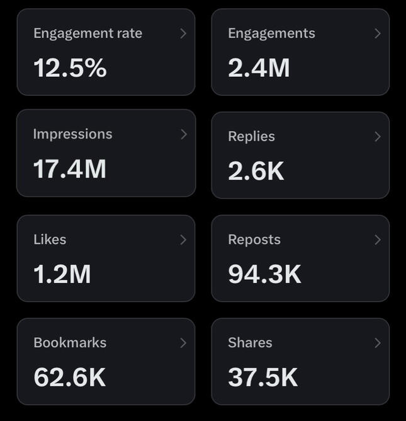Click the Engagements label text
406x421 pixels.
[271, 33]
